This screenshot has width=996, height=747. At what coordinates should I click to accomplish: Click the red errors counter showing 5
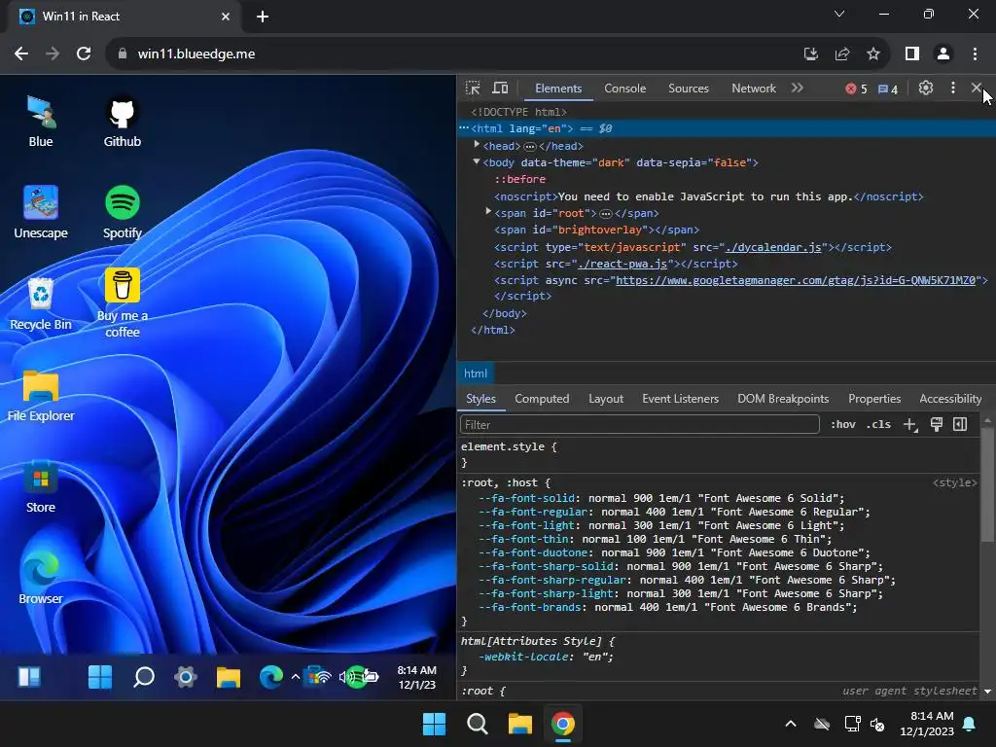point(856,89)
